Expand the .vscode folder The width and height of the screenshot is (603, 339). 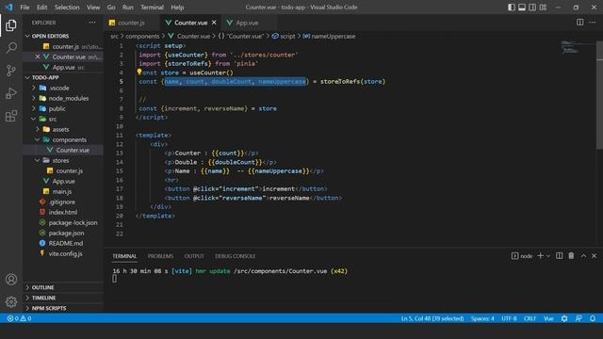[34, 88]
